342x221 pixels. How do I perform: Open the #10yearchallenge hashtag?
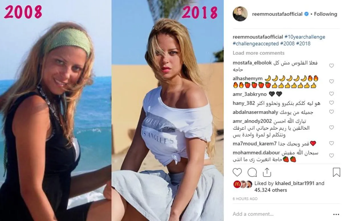tap(305, 37)
